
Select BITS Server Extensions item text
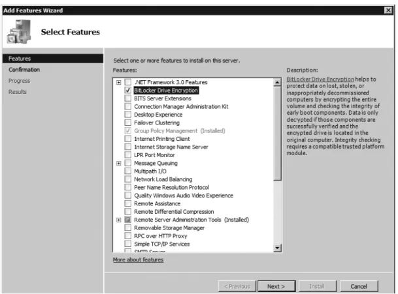point(163,98)
